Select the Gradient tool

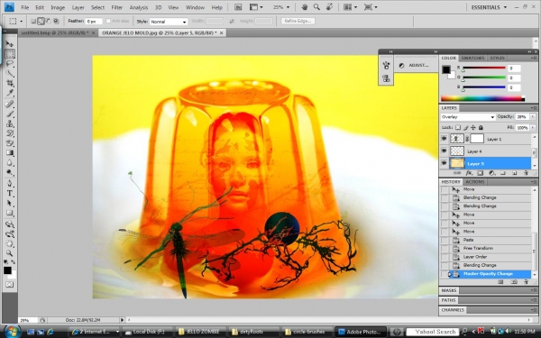[x=10, y=153]
